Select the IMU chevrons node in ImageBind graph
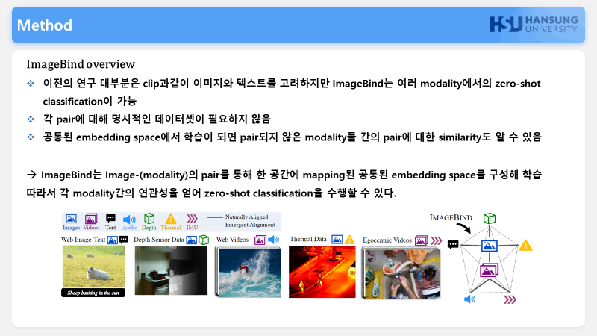 click(510, 300)
